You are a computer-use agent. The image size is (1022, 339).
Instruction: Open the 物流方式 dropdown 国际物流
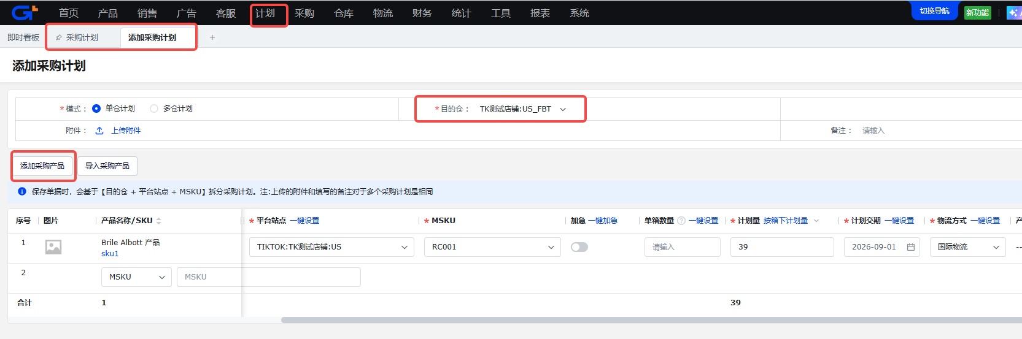point(968,247)
